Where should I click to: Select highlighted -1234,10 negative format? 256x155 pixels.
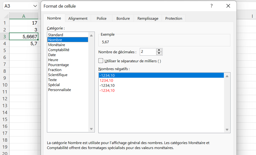[161, 75]
